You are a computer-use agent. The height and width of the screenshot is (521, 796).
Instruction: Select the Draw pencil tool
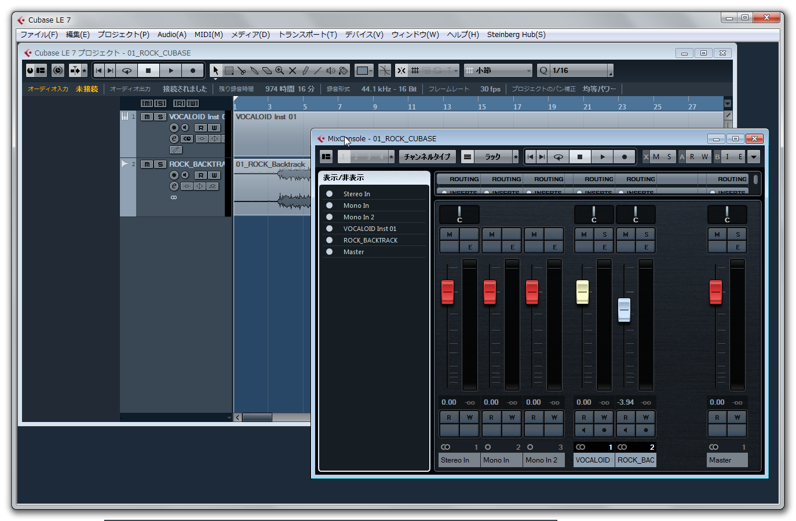305,71
